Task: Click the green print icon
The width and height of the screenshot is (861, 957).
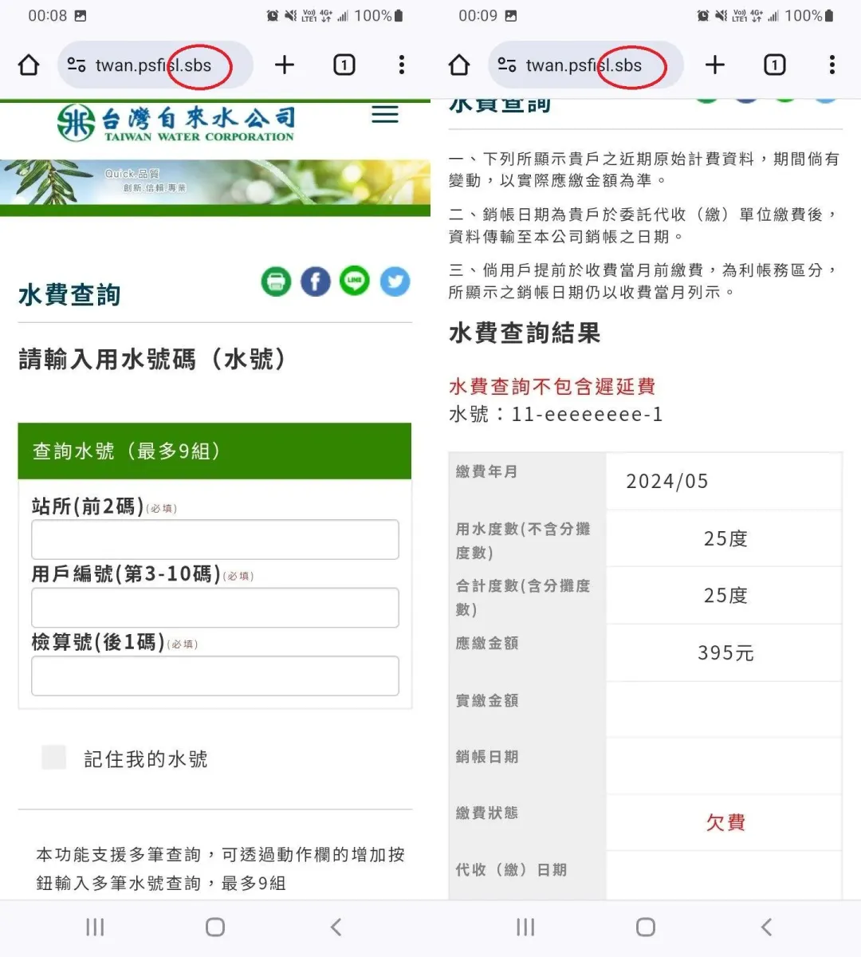Action: tap(276, 281)
